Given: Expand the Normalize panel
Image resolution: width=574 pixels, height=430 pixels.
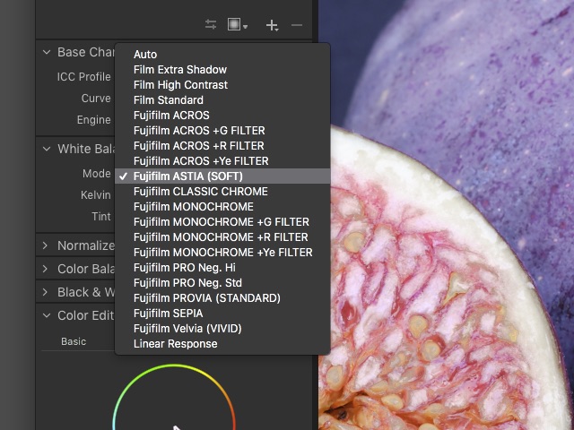Looking at the screenshot, I should click(46, 245).
